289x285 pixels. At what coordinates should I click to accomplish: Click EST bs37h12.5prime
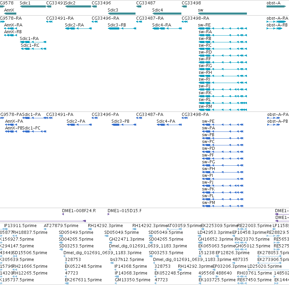tap(127, 260)
